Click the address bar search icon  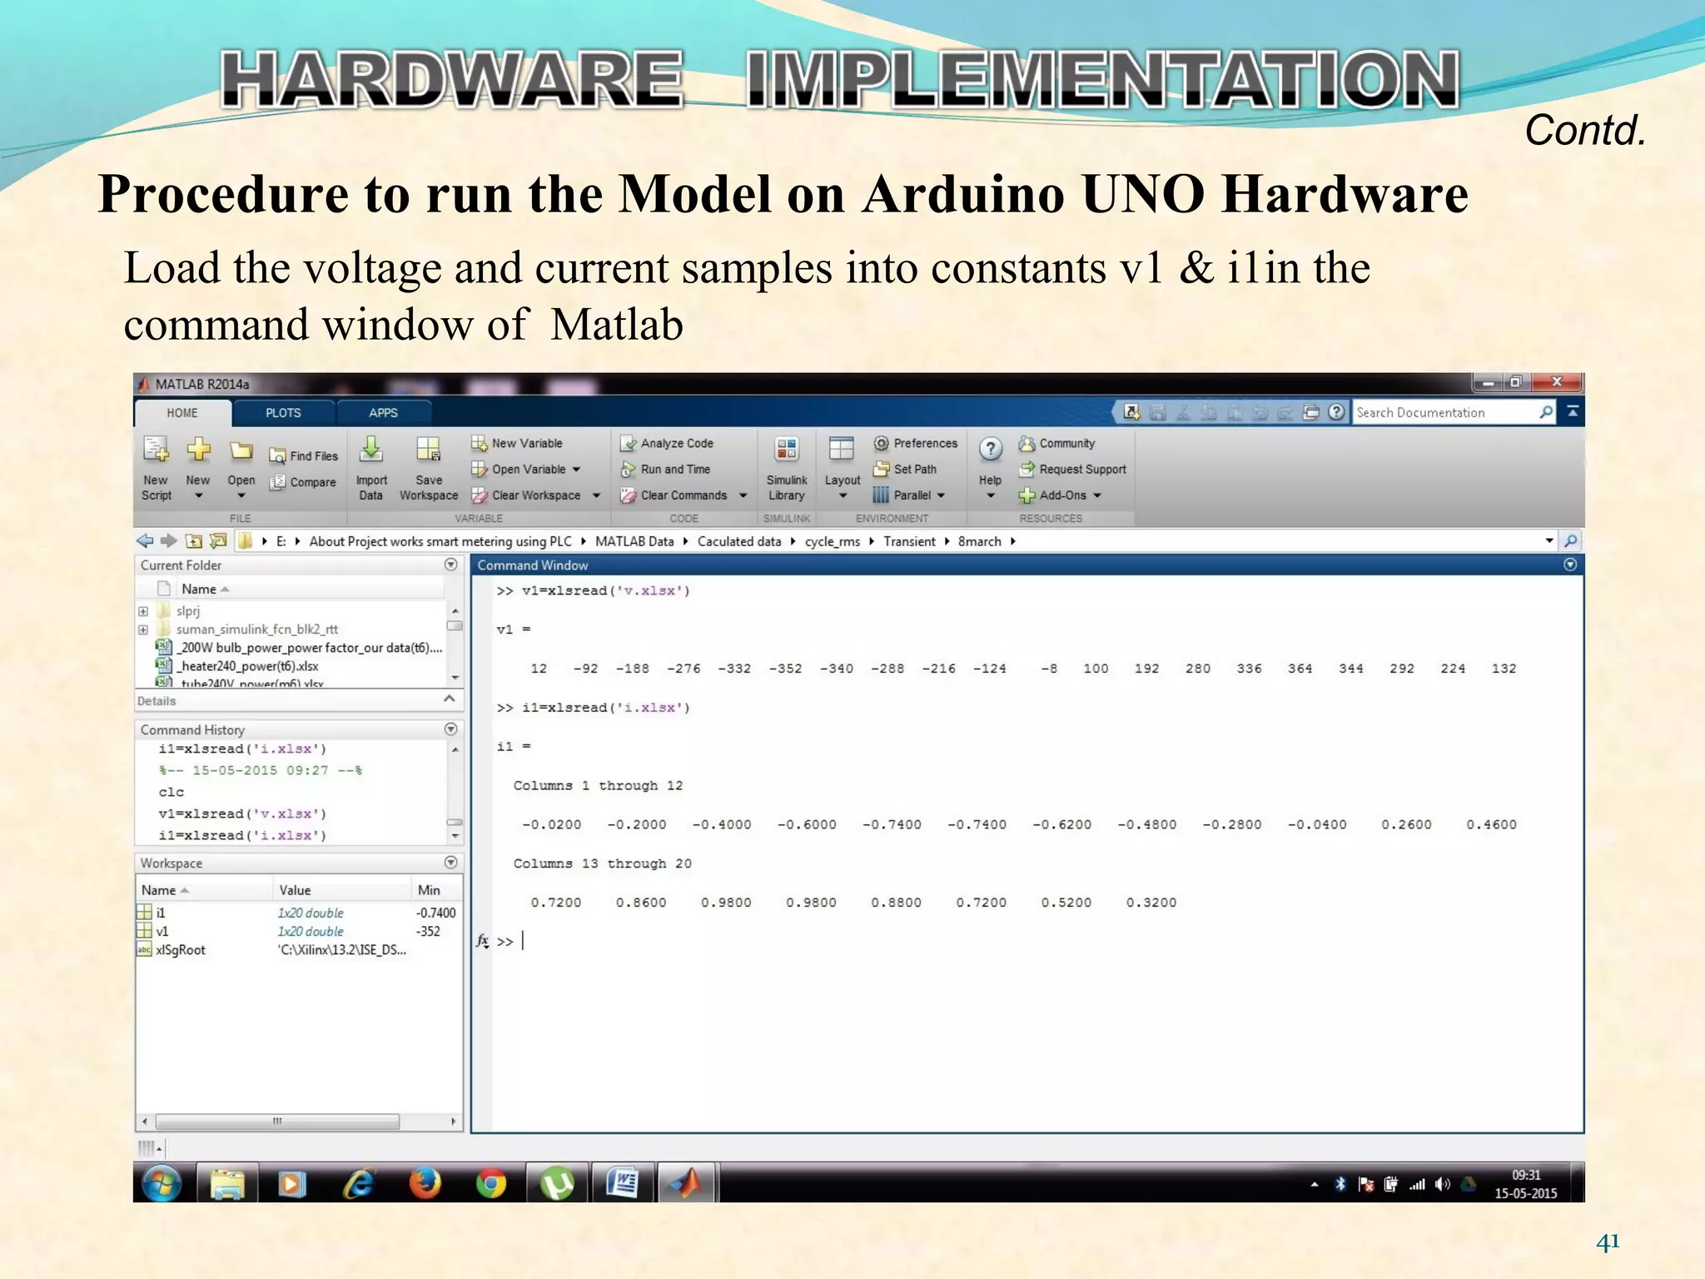[x=1571, y=541]
